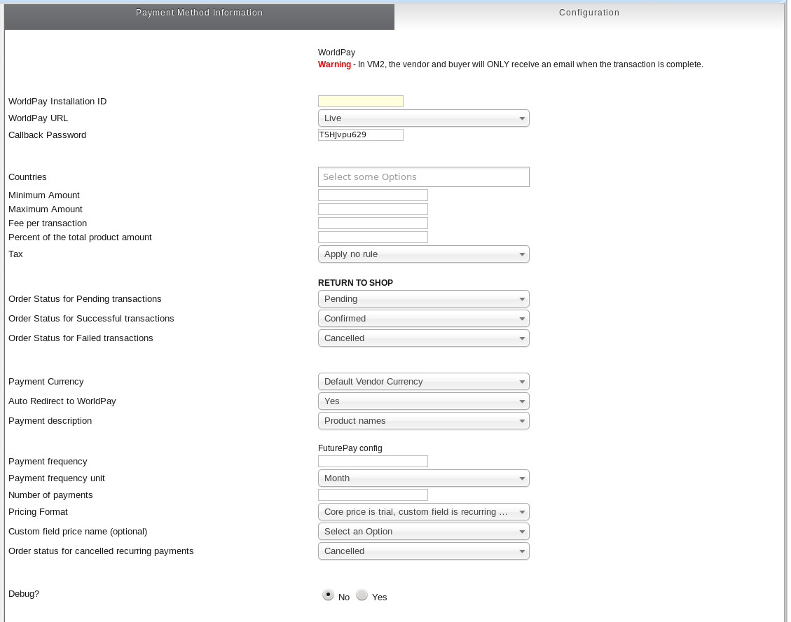Click the Debug? label
This screenshot has width=791, height=622.
click(x=24, y=594)
